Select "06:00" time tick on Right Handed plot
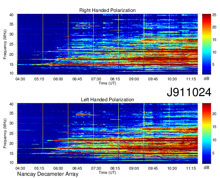Image resolution: width=220 pixels, height=178 pixels. (58, 79)
